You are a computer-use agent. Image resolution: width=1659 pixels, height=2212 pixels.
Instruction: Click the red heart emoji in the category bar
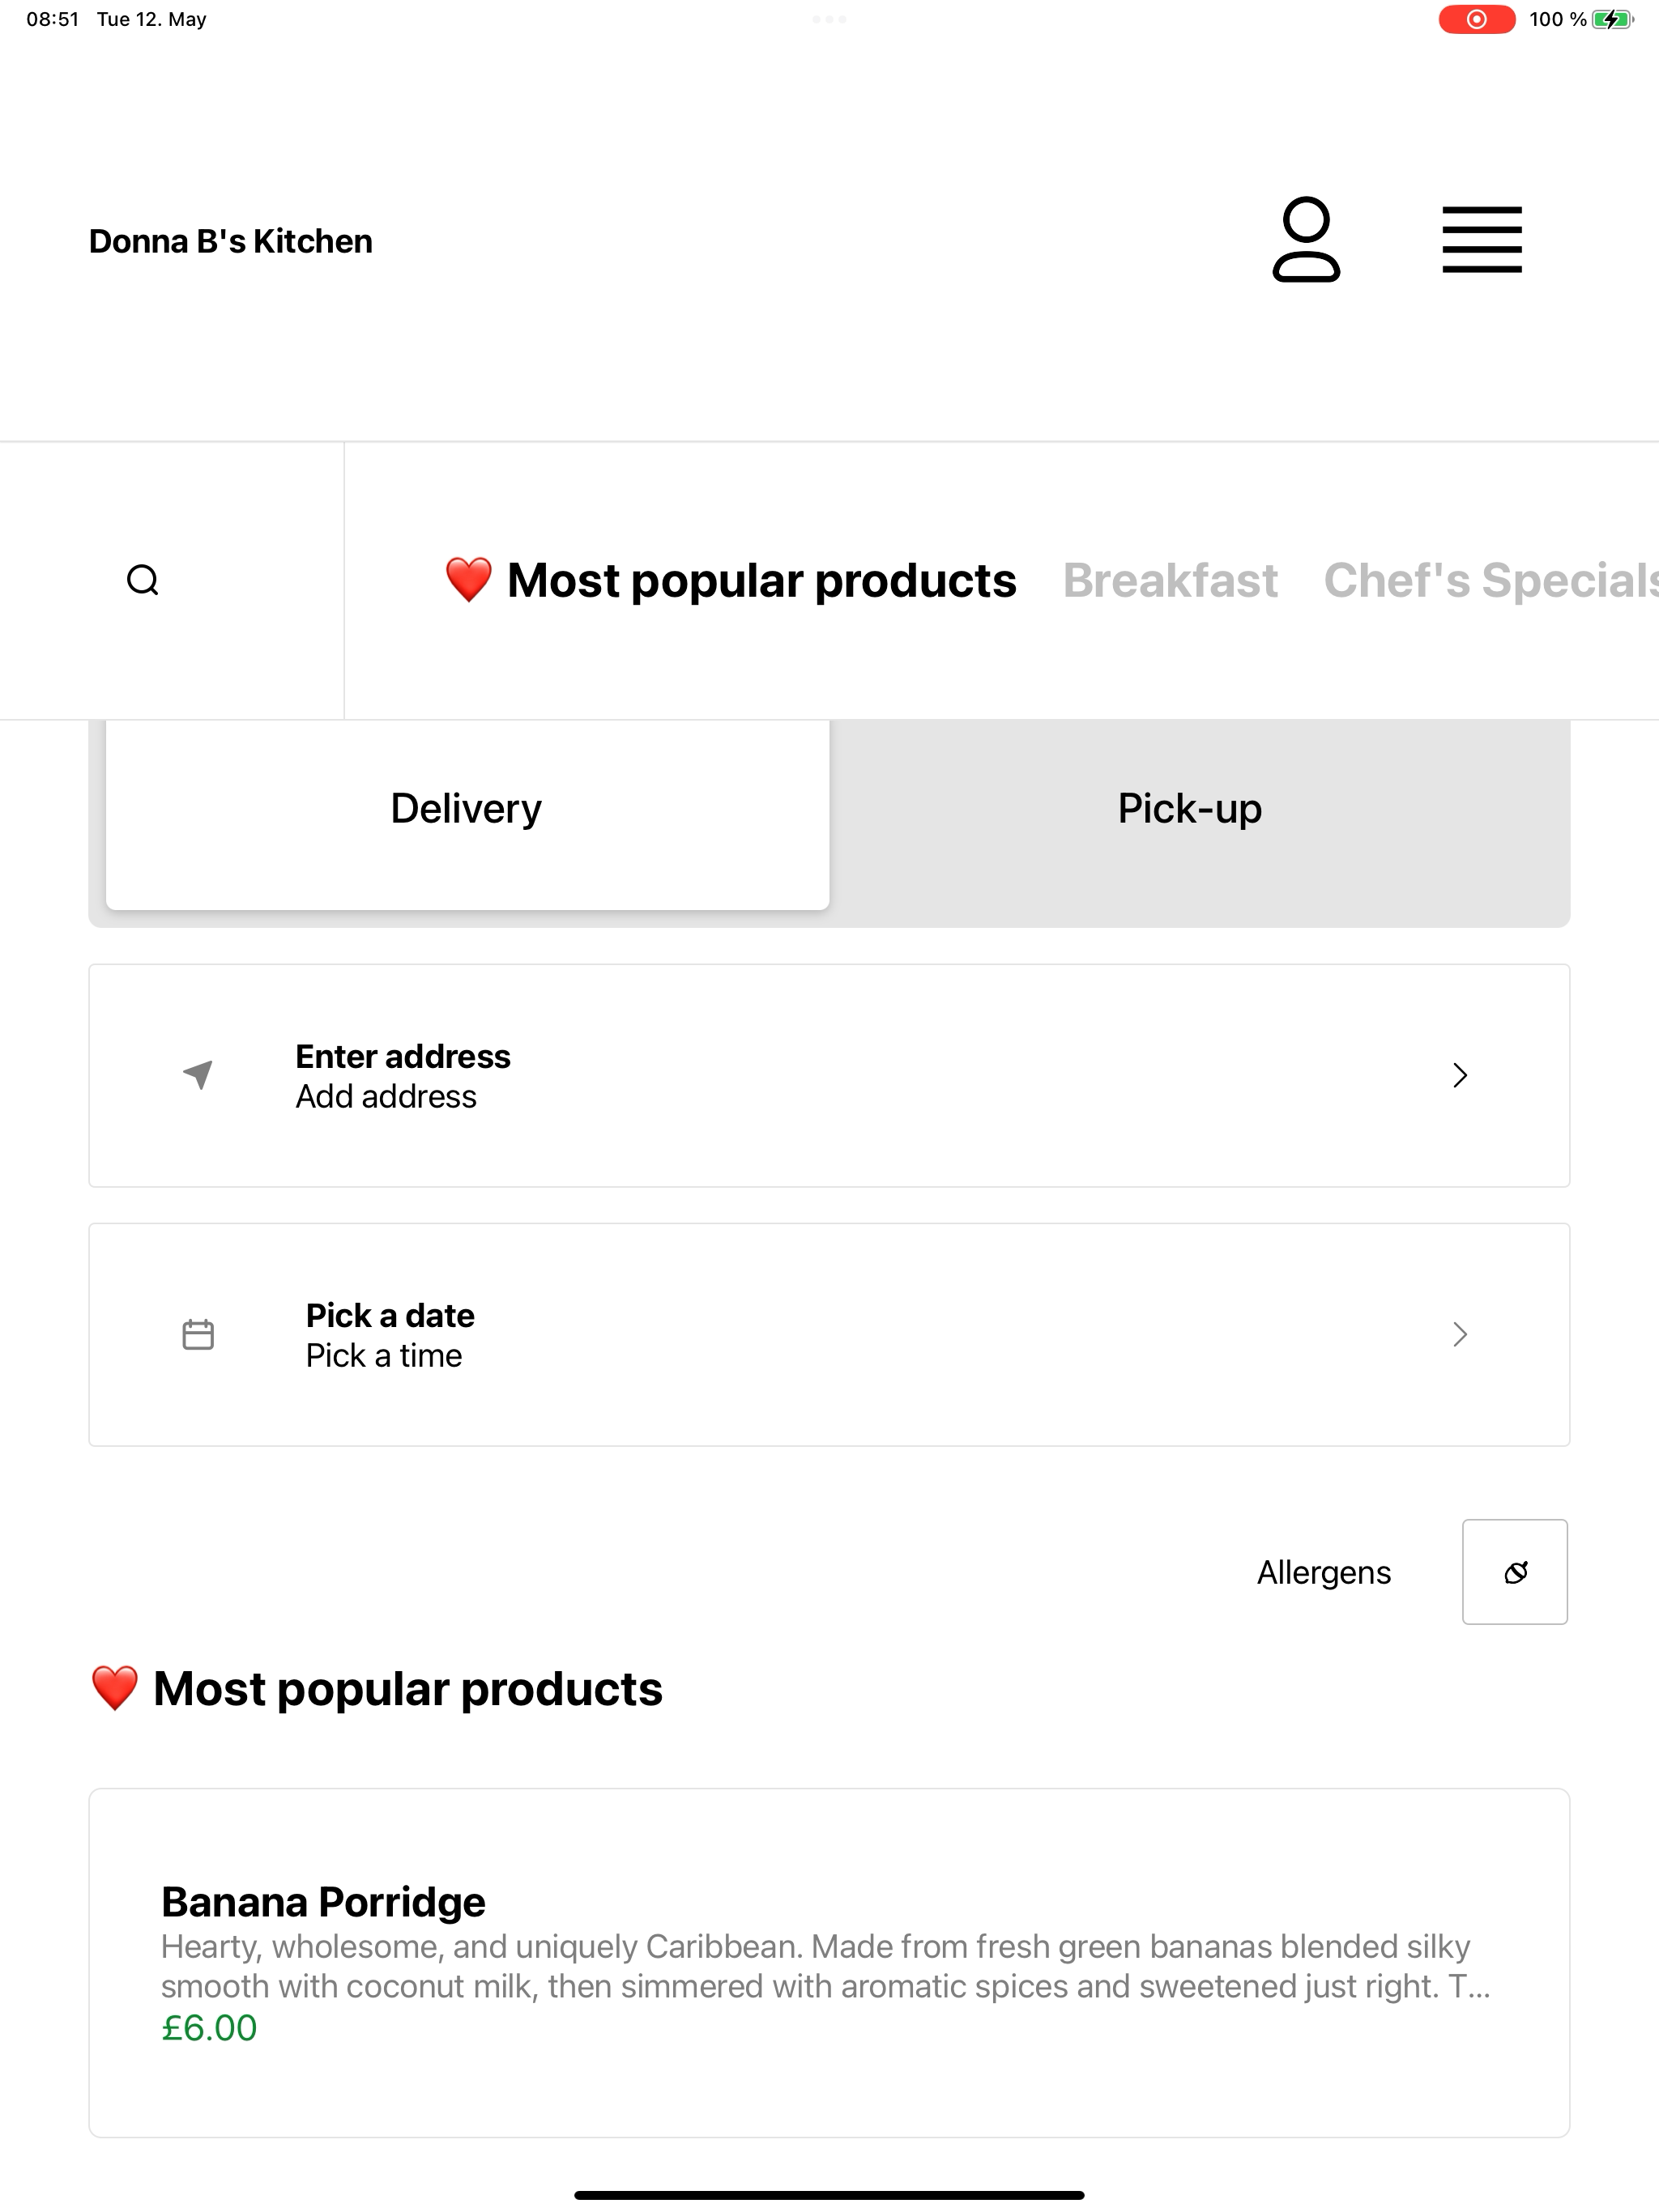[468, 580]
